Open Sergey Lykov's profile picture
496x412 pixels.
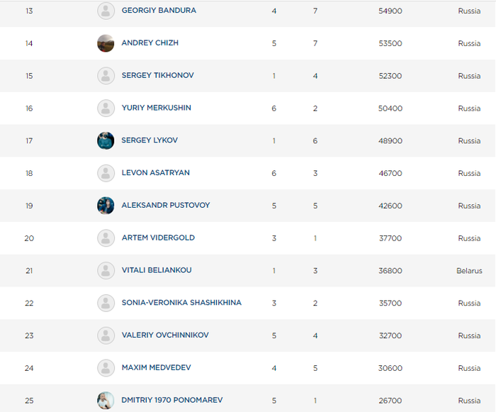tap(106, 140)
